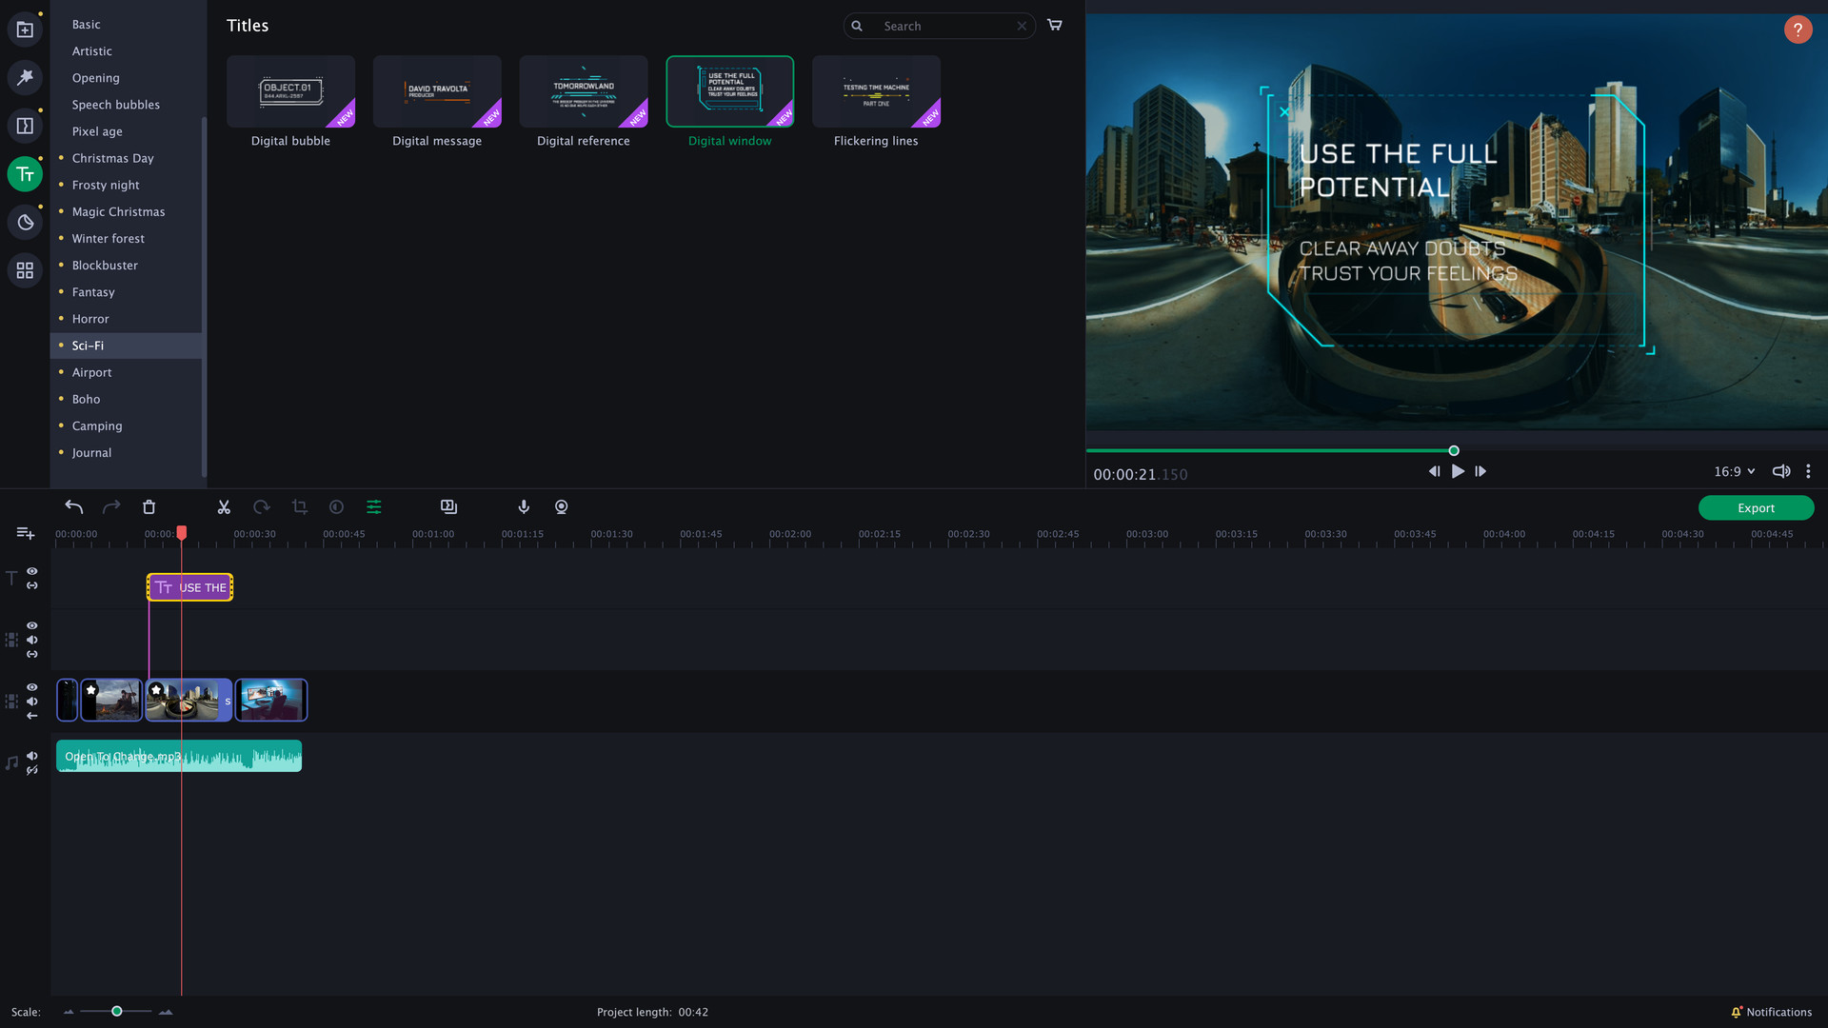Select the Digital bubble title thumbnail
Screen dimensions: 1828x1028
(290, 91)
